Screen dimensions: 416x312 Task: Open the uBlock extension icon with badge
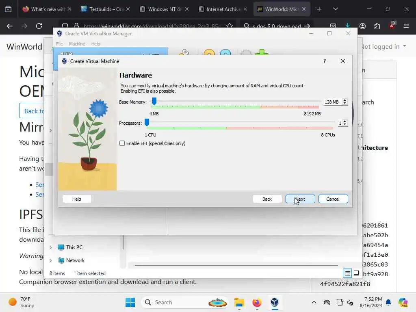click(x=392, y=26)
